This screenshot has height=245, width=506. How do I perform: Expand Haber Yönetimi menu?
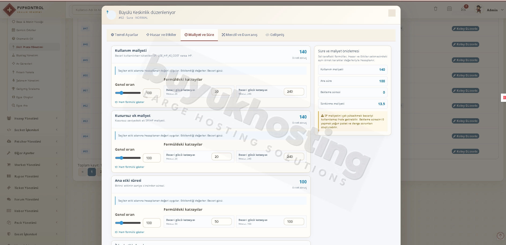32,211
